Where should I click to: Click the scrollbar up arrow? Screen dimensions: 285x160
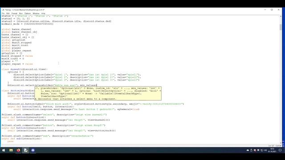281,16
